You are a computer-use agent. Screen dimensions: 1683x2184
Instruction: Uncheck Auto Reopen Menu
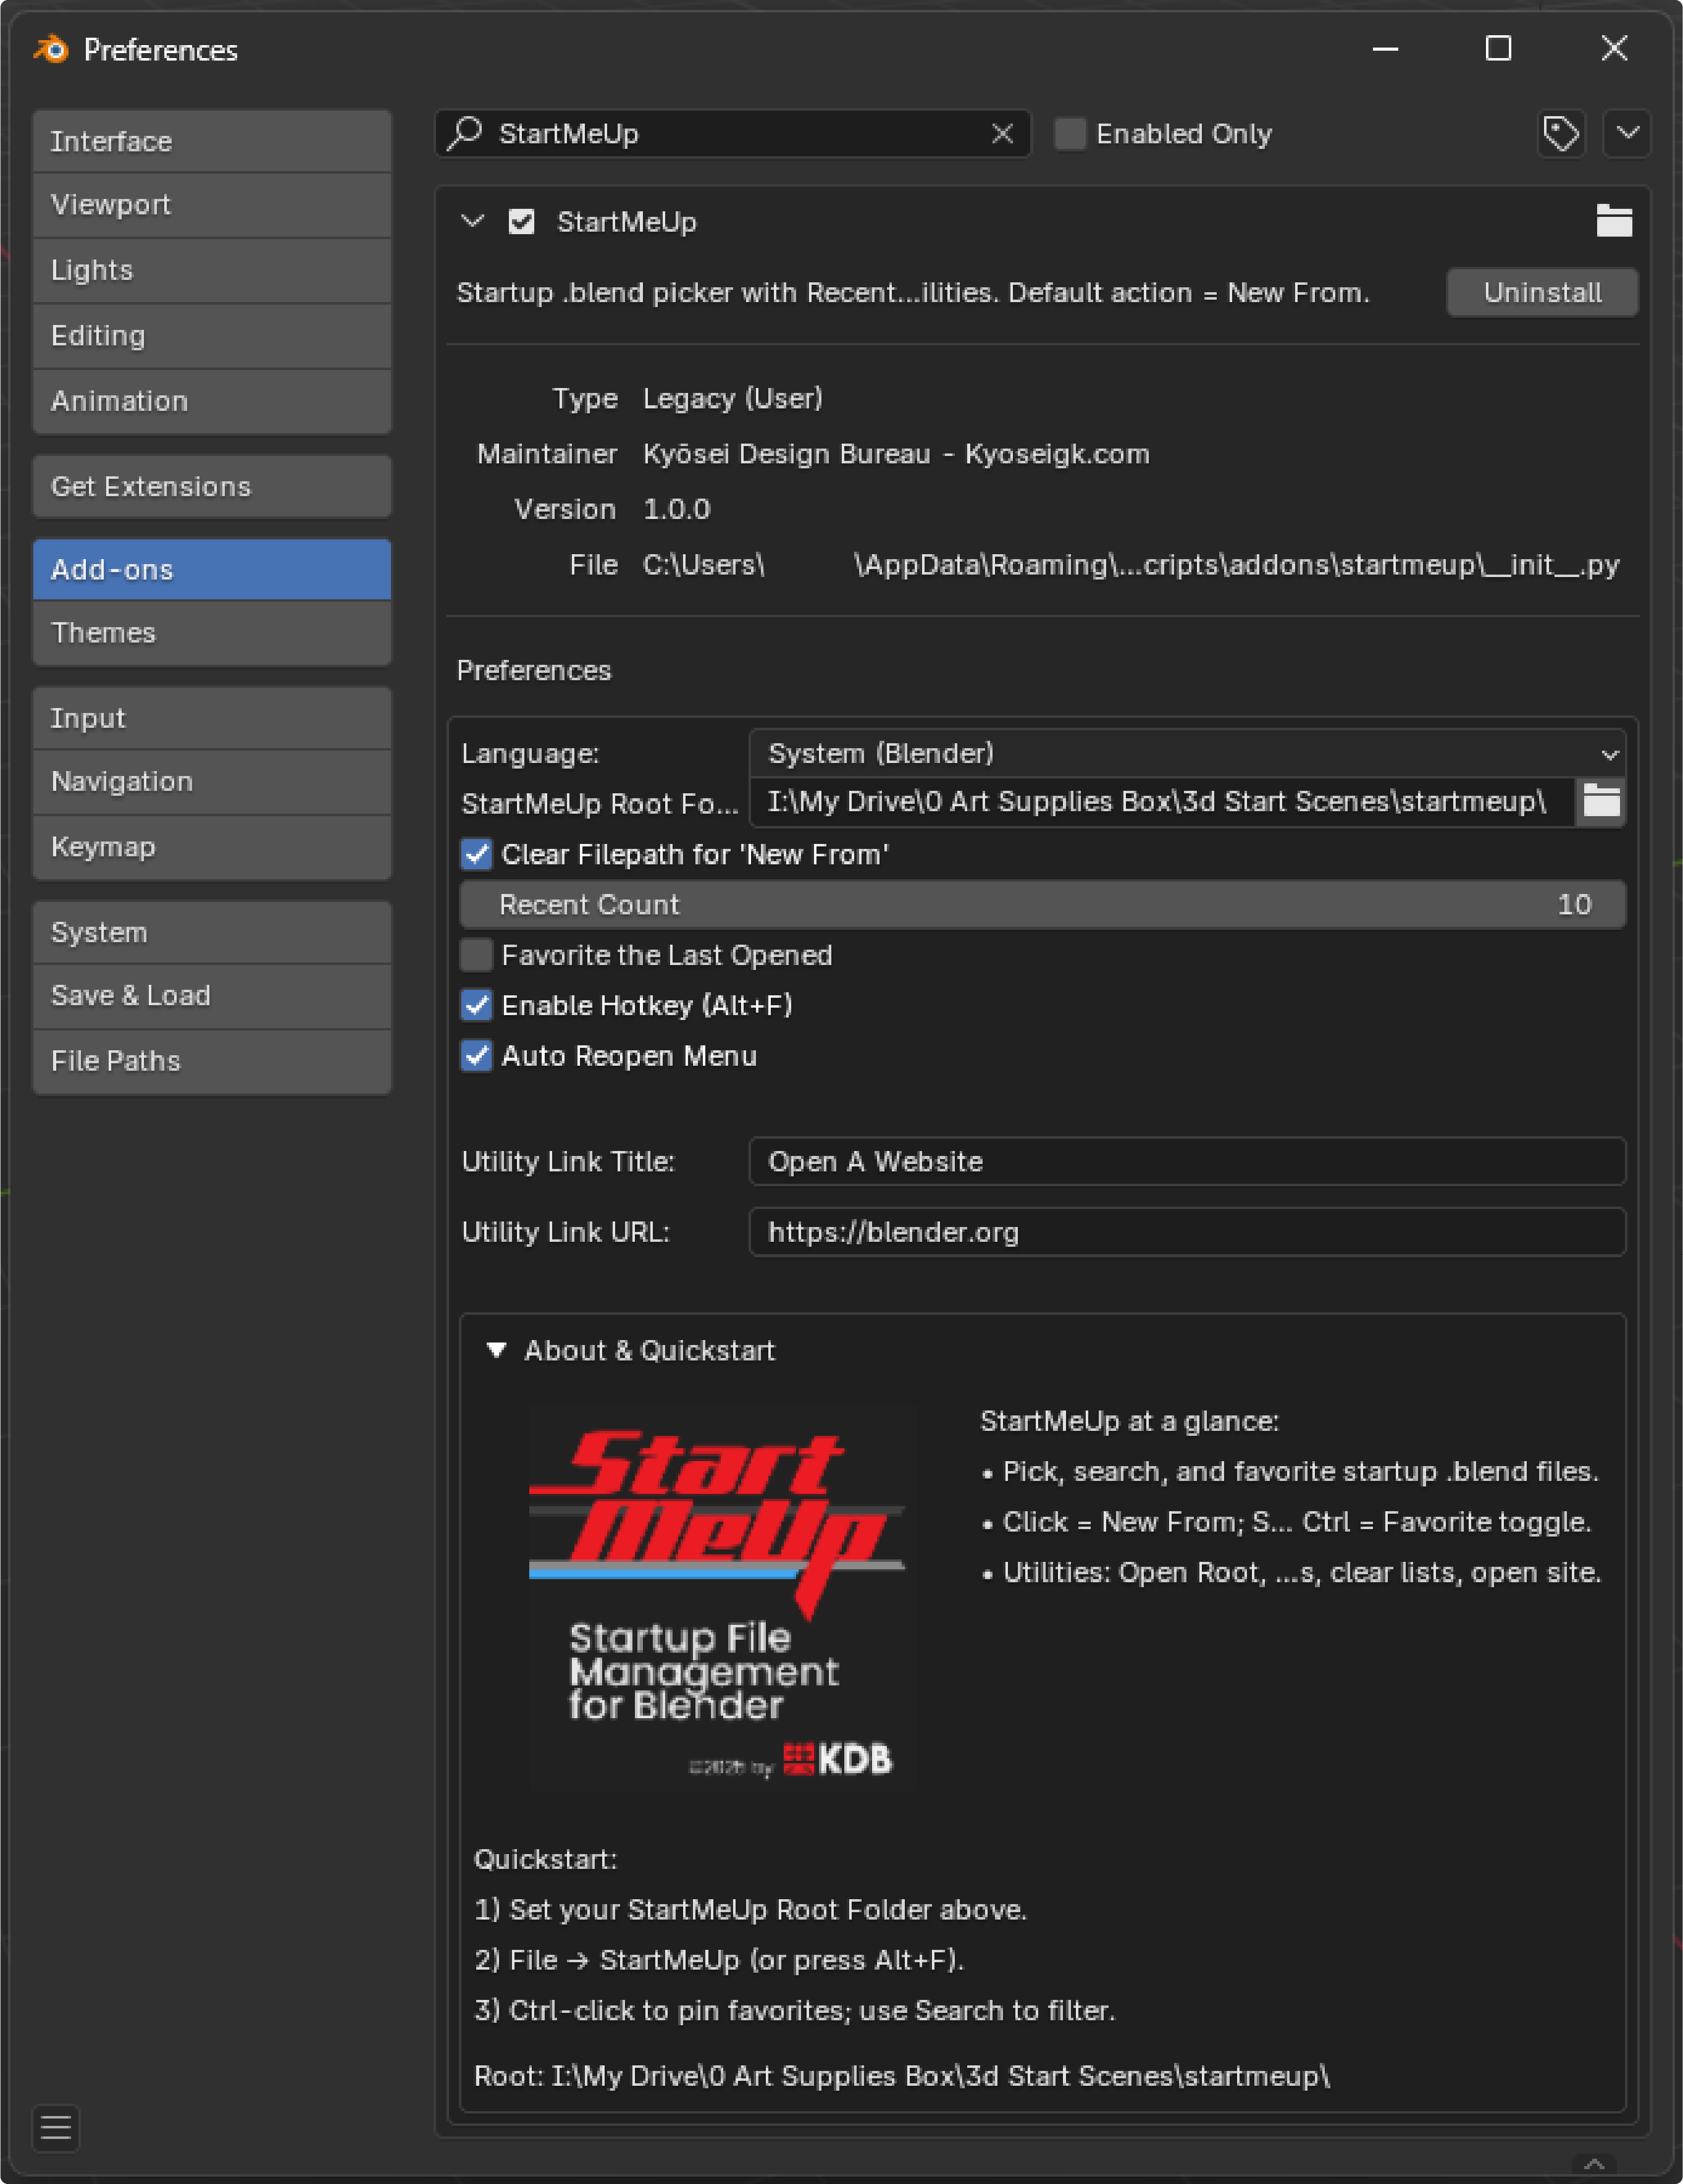click(x=477, y=1056)
